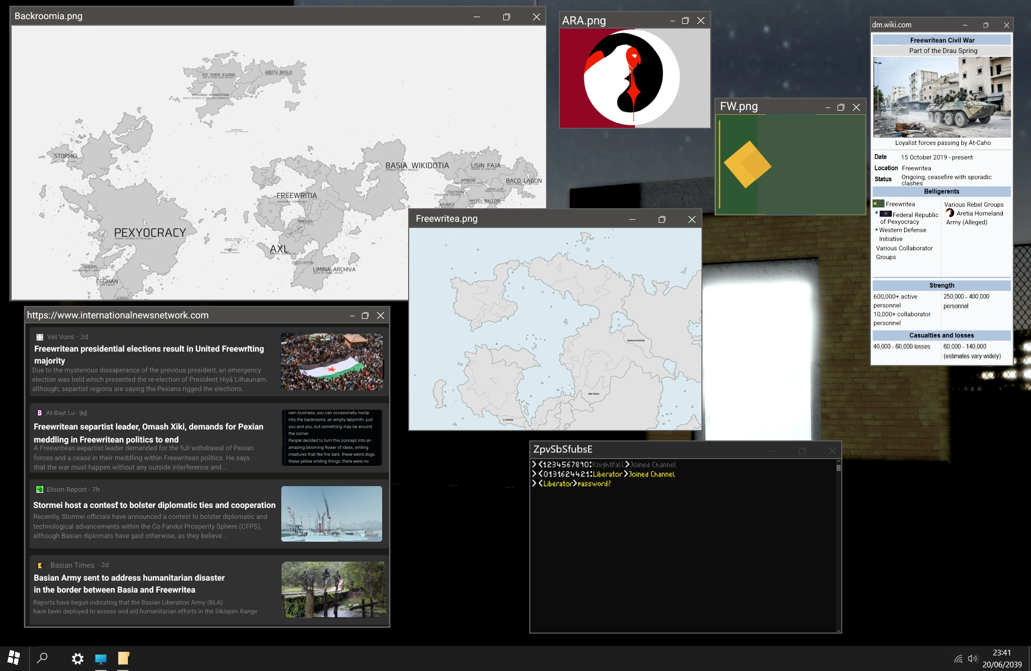Open the yellow notes icon in taskbar
Image resolution: width=1031 pixels, height=671 pixels.
123,659
